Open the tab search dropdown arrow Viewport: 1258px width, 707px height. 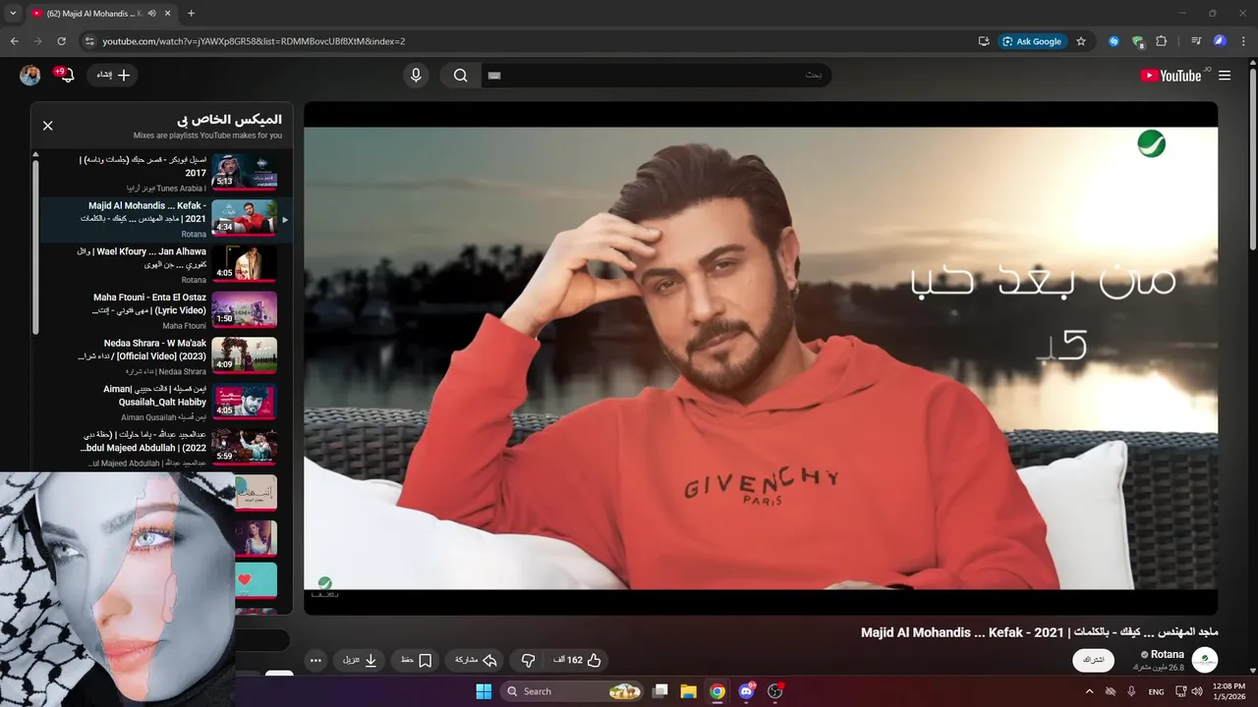pyautogui.click(x=13, y=14)
